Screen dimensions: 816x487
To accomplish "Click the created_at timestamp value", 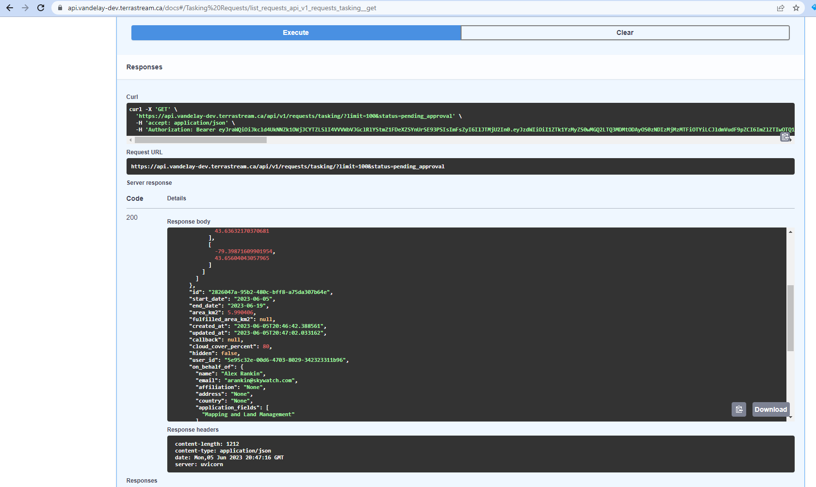I will 279,326.
